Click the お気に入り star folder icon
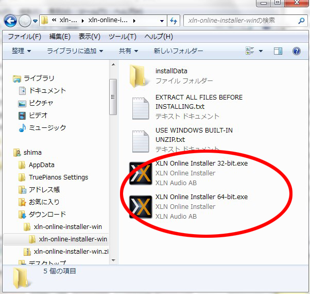The width and height of the screenshot is (310, 294). coord(22,202)
